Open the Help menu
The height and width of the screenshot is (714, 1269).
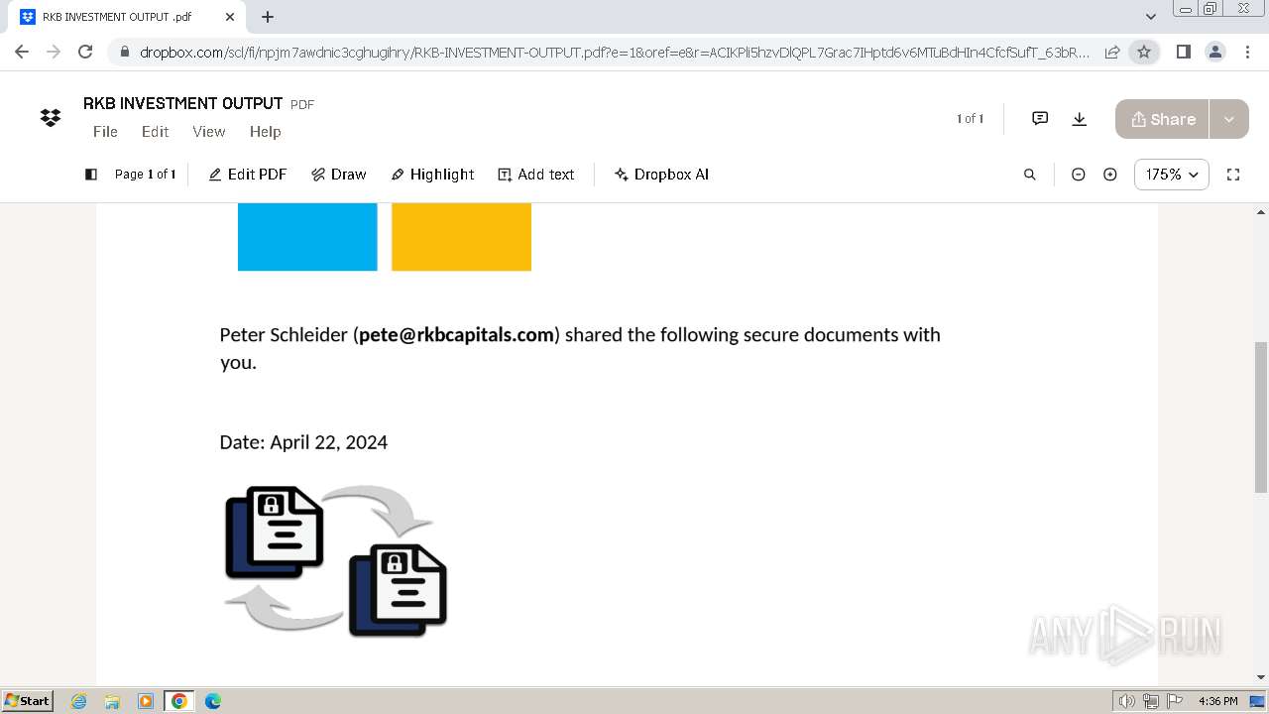(x=265, y=132)
